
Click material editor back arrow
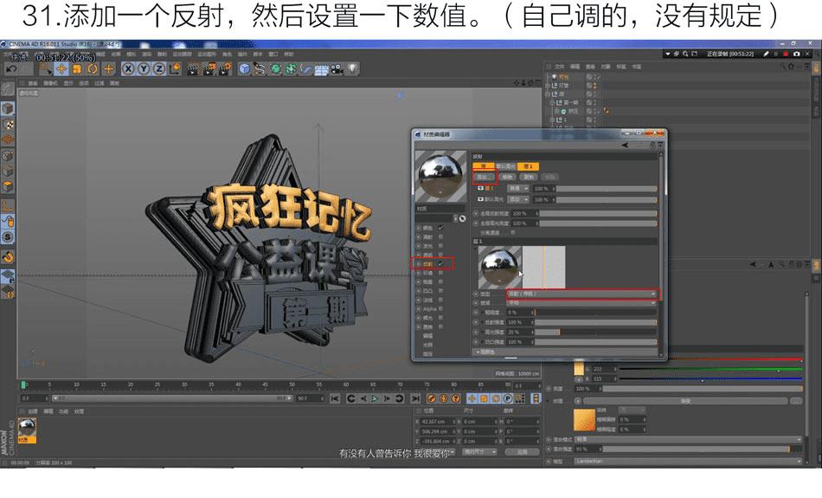click(625, 146)
